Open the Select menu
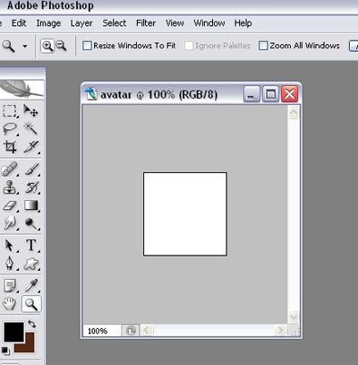This screenshot has width=358, height=365. tap(115, 23)
